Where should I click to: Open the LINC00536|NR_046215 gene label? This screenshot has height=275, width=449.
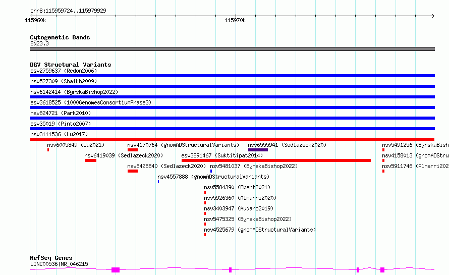coord(59,264)
